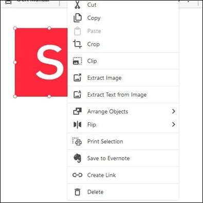Click the Evernote elephant icon
Screen dimensions: 203x203
[77, 158]
